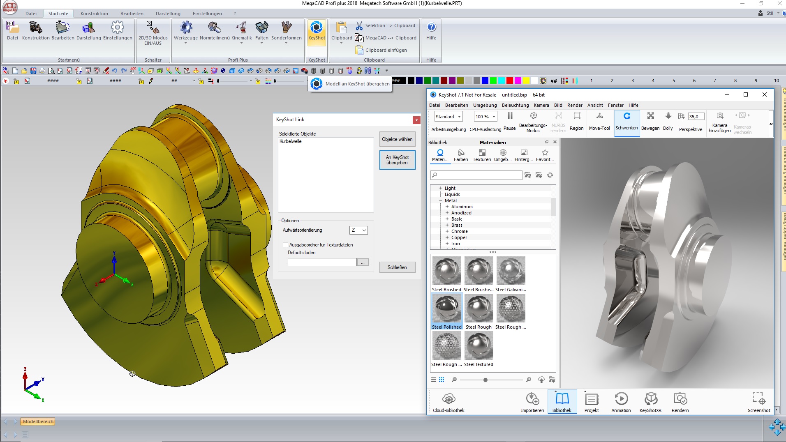This screenshot has width=786, height=442.
Task: Open the Aufwärtsorientierung dropdown
Action: [358, 230]
